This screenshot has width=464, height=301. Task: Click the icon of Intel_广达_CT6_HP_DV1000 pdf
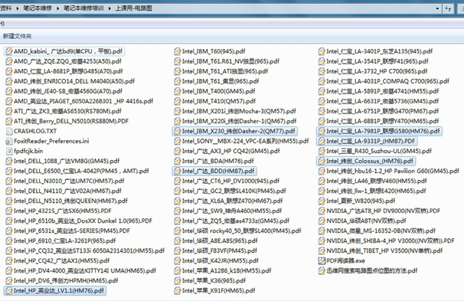click(x=178, y=181)
